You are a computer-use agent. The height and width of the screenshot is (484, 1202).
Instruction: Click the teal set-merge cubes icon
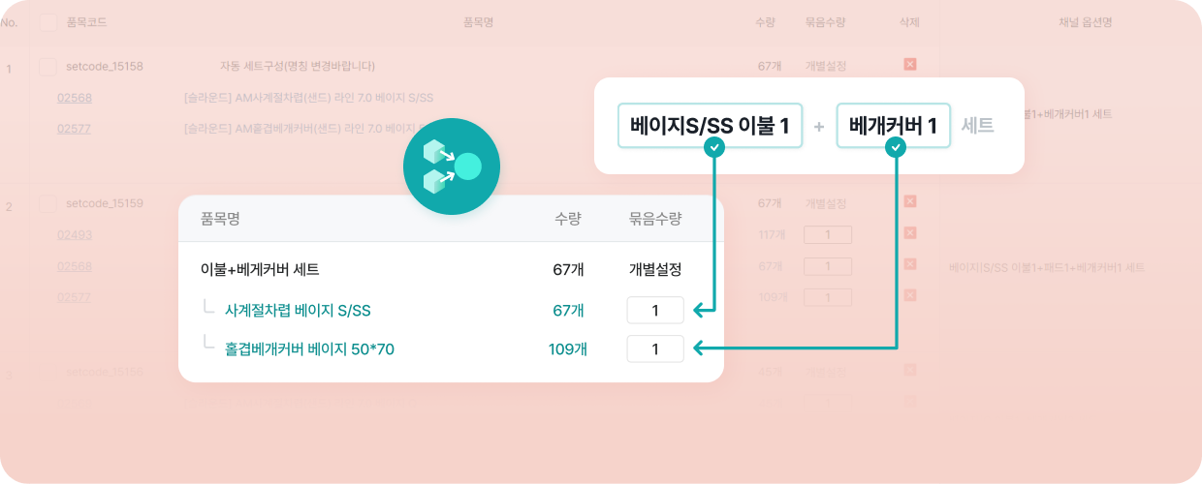pos(452,166)
